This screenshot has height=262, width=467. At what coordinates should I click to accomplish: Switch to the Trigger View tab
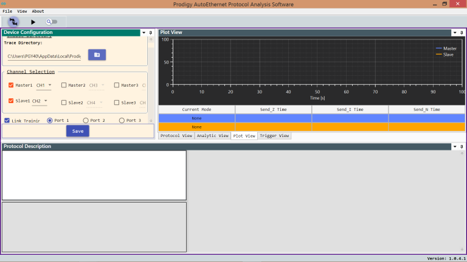(x=274, y=136)
